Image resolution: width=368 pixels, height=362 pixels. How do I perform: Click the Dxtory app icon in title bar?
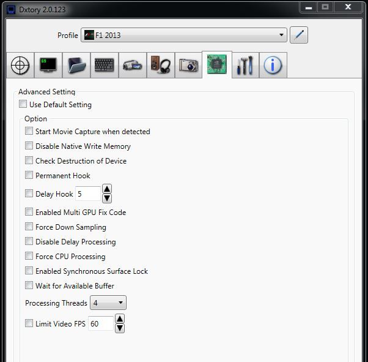point(11,10)
